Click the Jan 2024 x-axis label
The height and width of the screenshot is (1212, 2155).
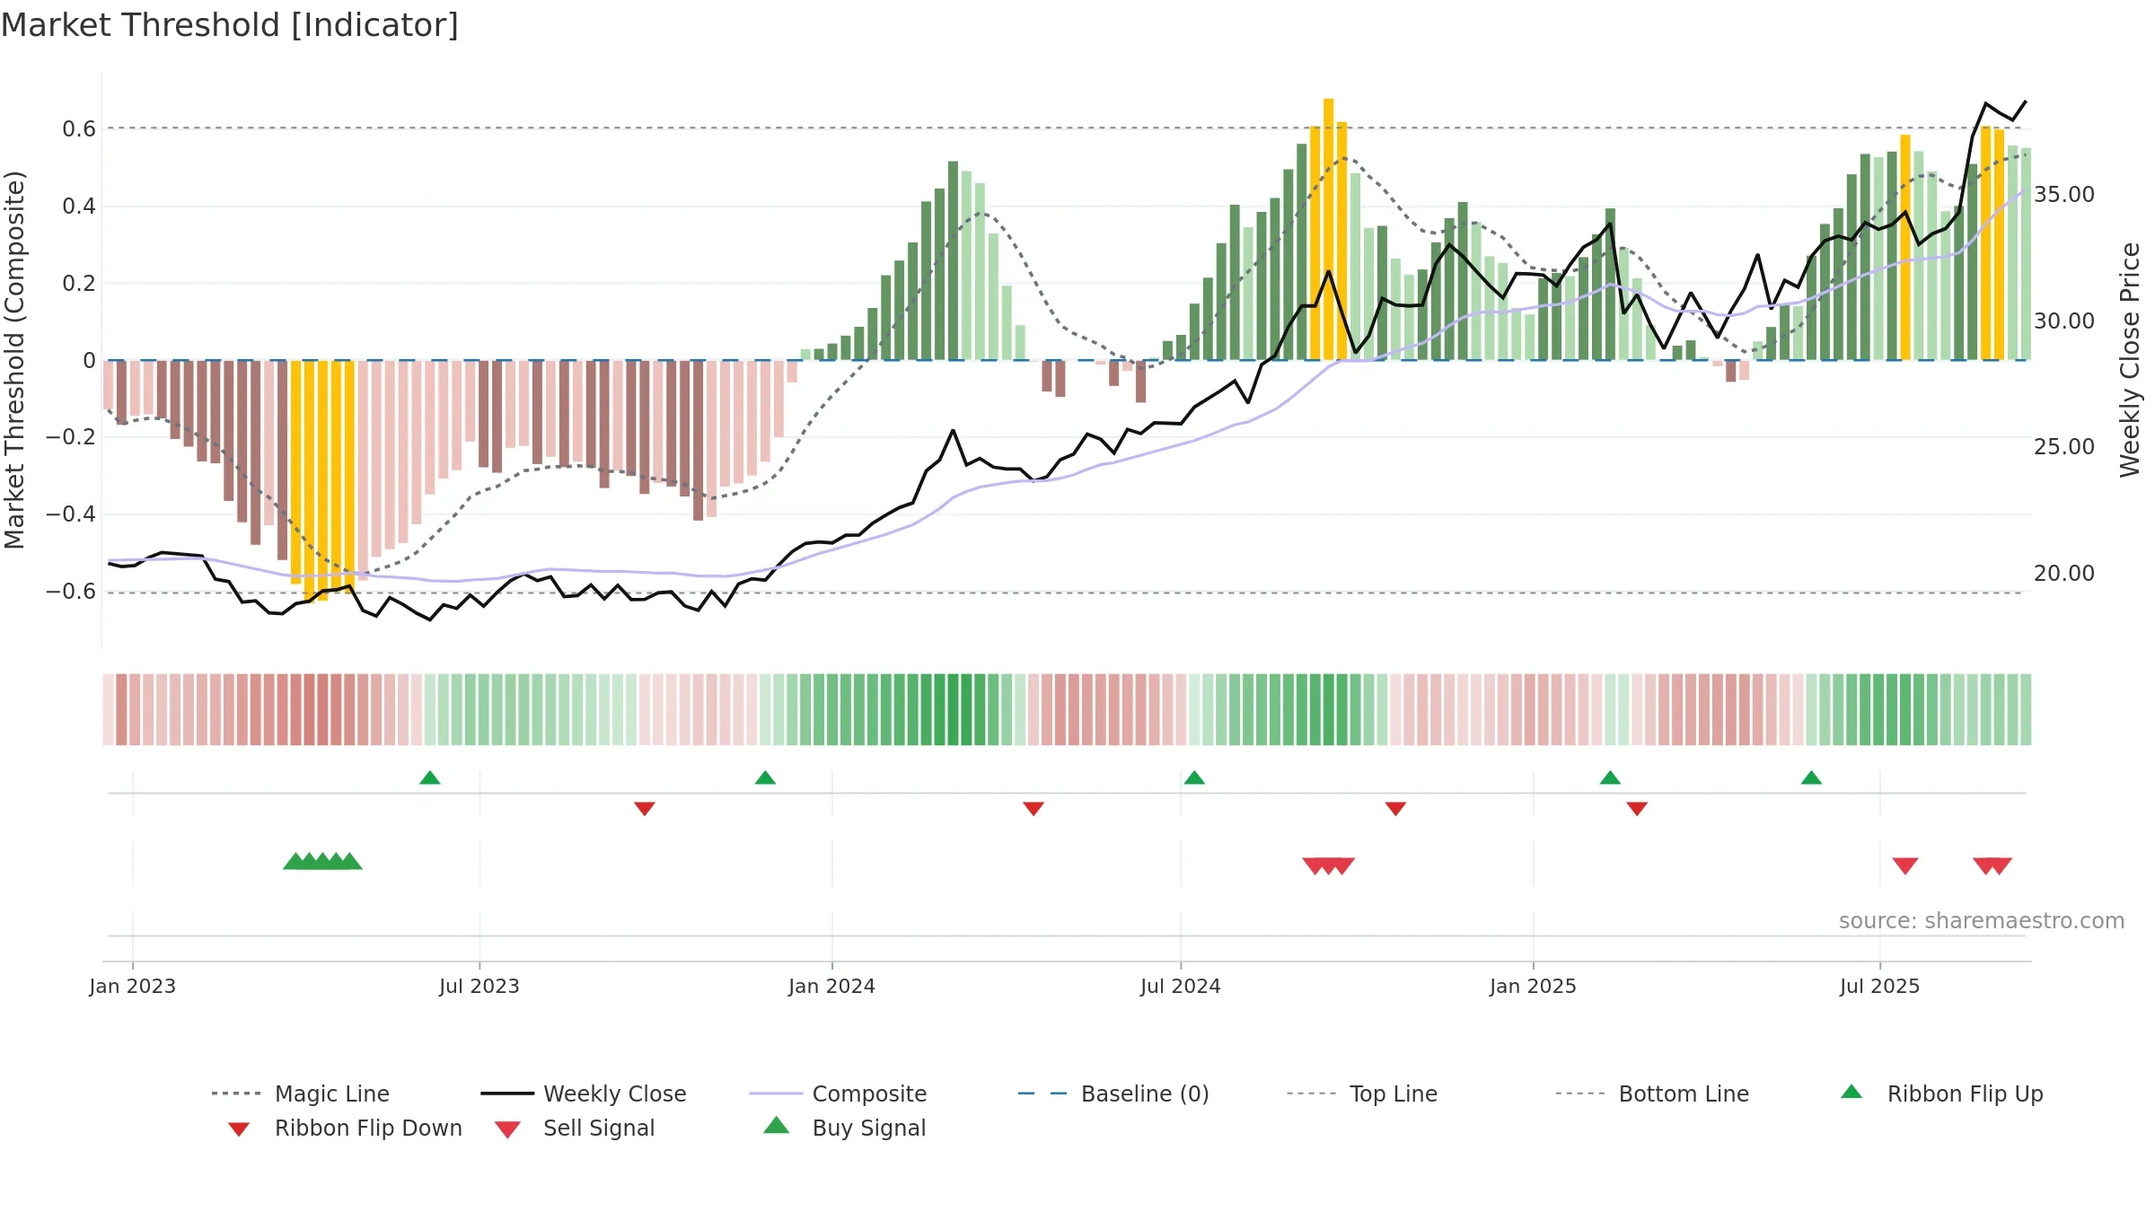click(832, 986)
